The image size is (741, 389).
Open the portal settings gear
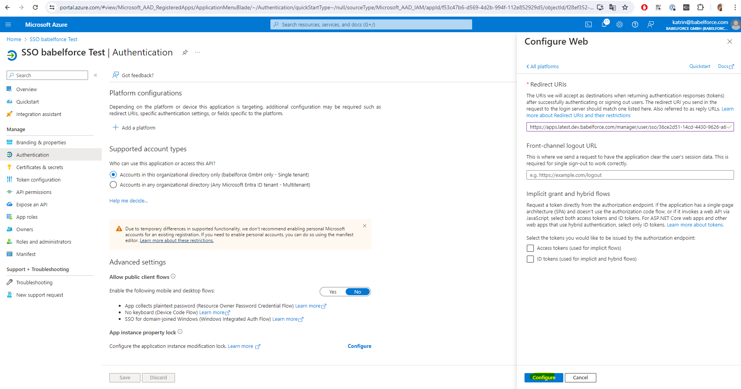620,24
